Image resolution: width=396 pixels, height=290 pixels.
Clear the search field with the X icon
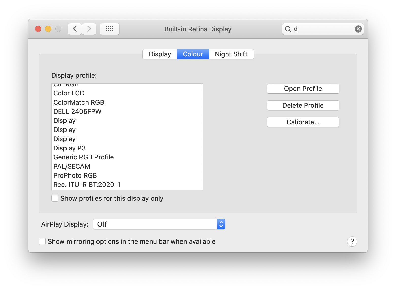click(358, 29)
